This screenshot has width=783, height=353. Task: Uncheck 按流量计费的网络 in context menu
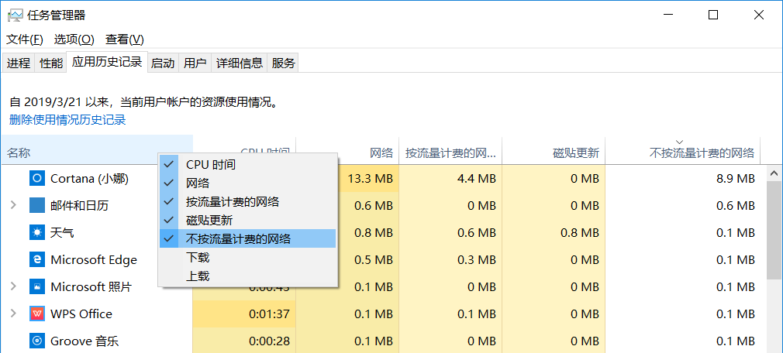click(x=247, y=201)
